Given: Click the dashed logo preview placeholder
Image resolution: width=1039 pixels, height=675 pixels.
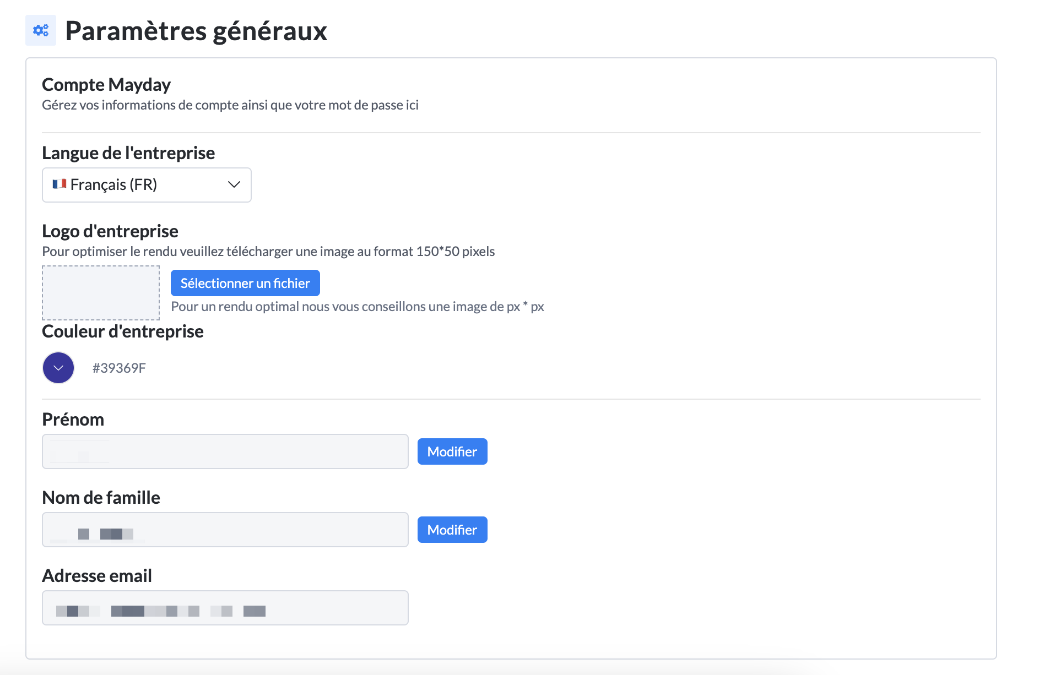Looking at the screenshot, I should (x=101, y=293).
